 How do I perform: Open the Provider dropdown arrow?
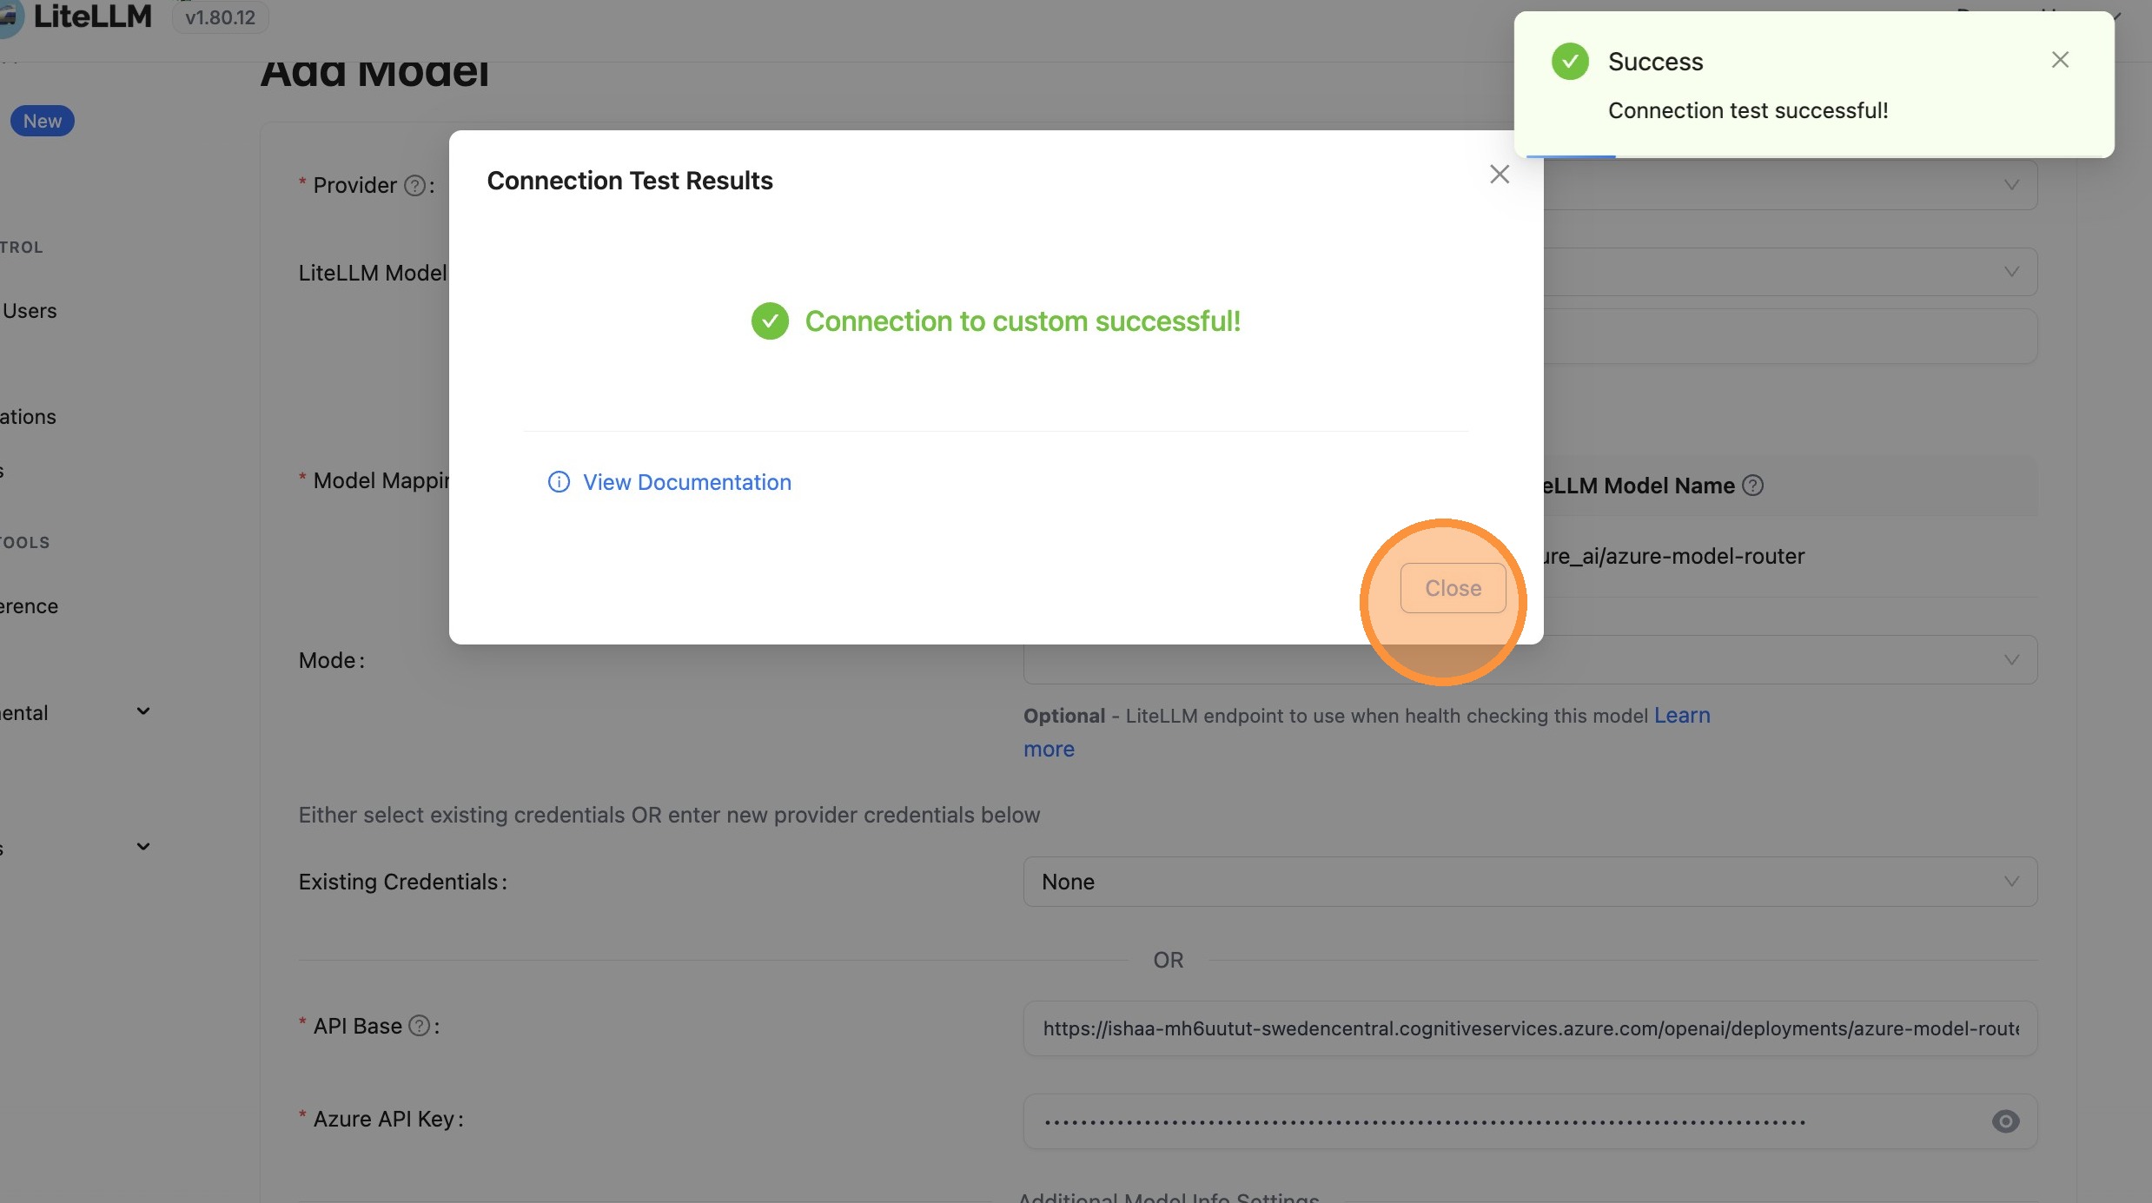[x=2011, y=185]
